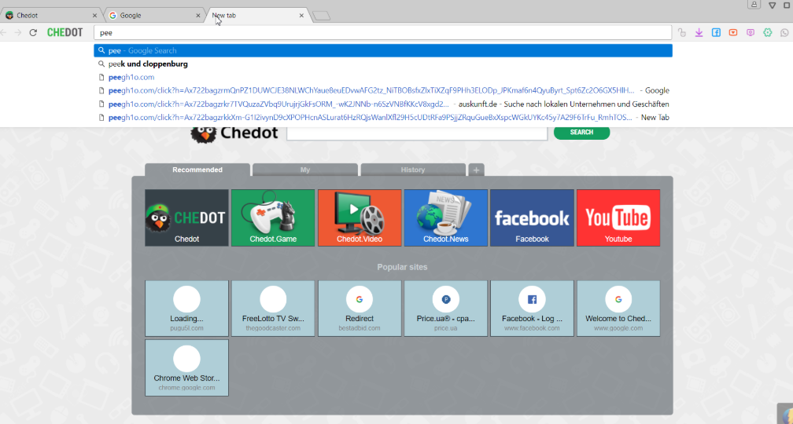Open the purple downloads arrow icon
This screenshot has height=424, width=793.
[x=699, y=33]
